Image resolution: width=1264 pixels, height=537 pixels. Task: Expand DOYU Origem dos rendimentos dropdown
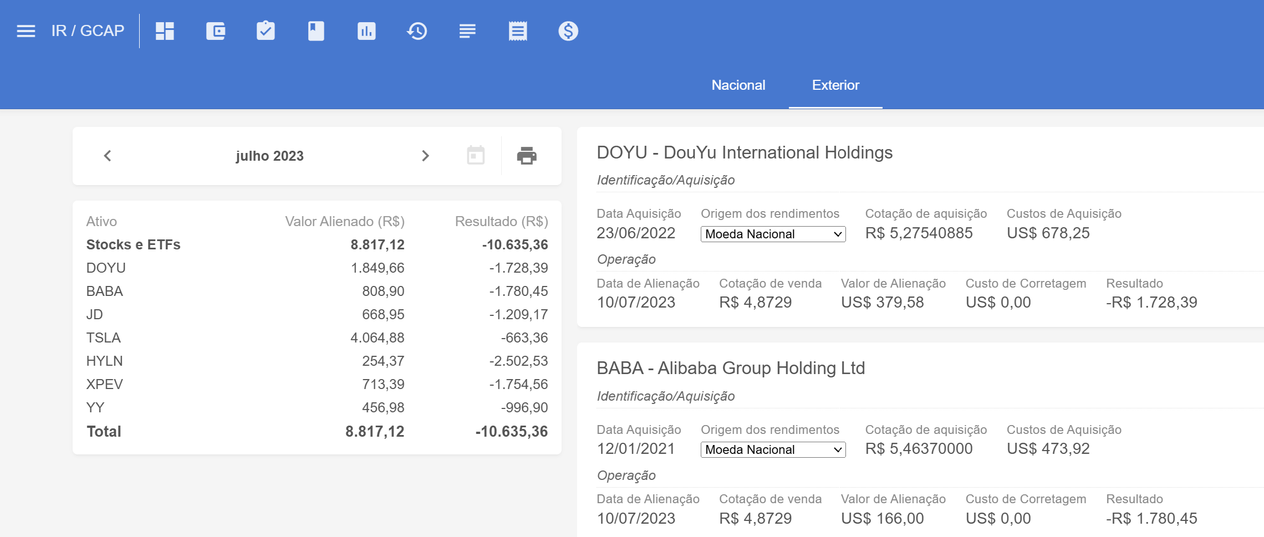coord(773,234)
